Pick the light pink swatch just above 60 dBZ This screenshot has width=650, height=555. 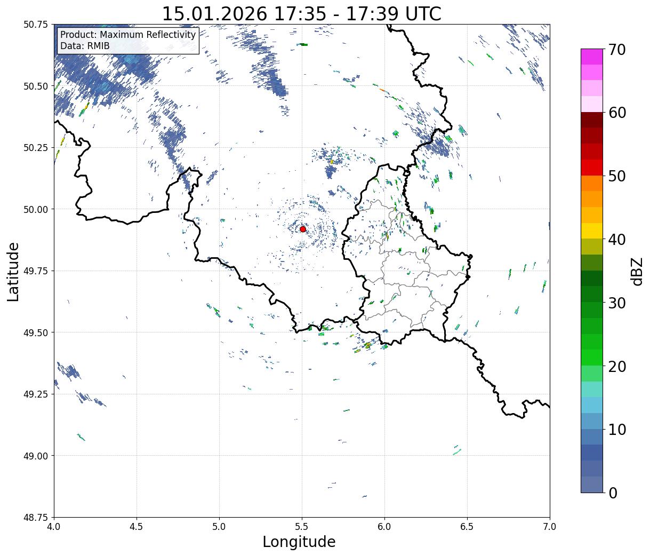point(592,104)
